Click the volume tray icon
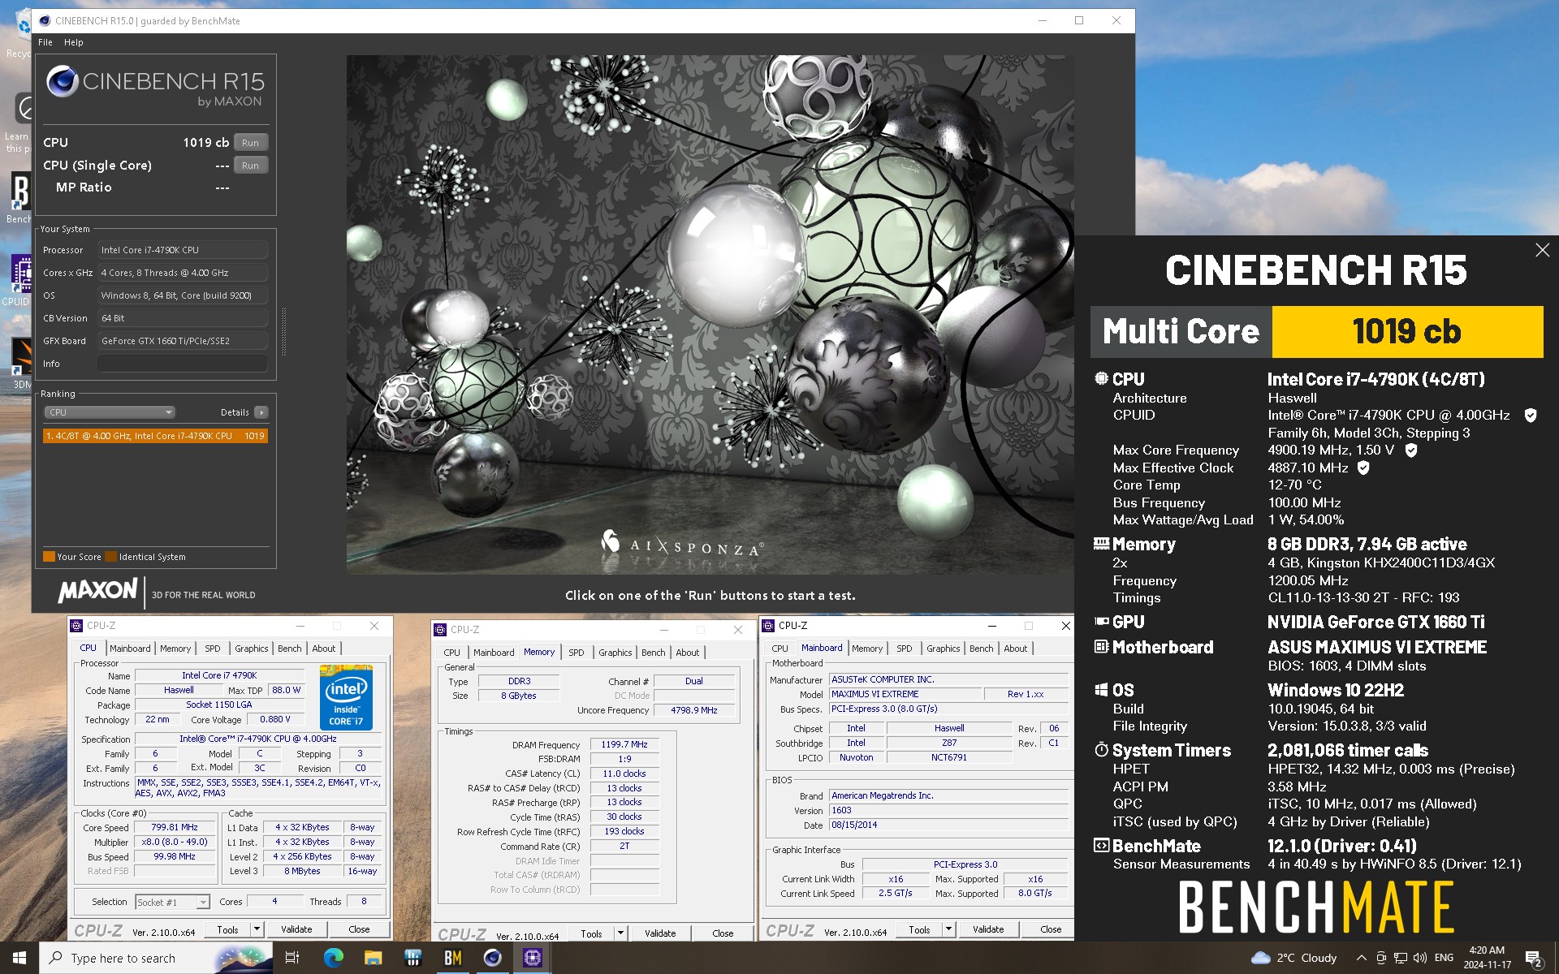 click(x=1419, y=958)
